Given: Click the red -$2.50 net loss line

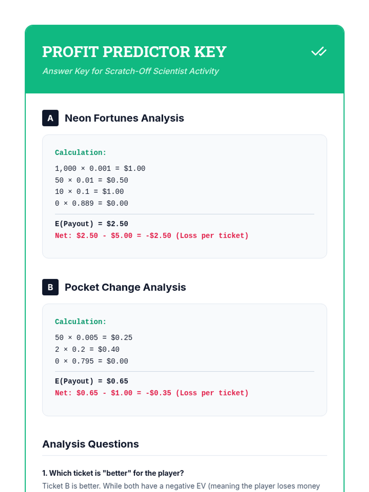Looking at the screenshot, I should (x=152, y=236).
